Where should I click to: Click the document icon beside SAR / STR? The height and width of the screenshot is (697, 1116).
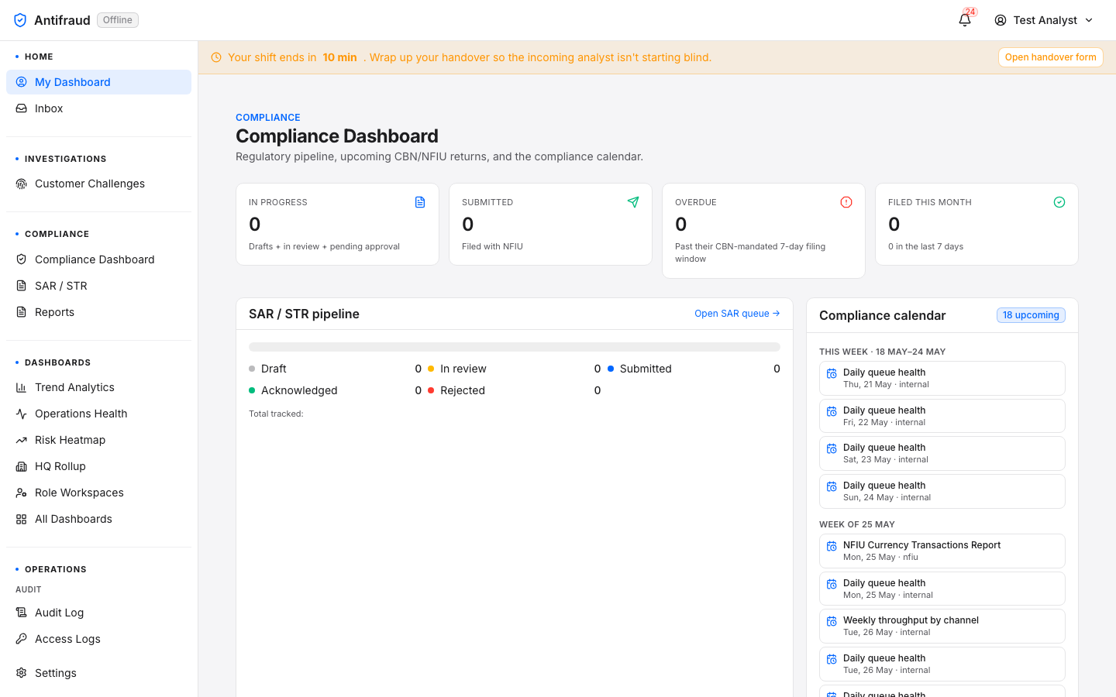pyautogui.click(x=22, y=286)
